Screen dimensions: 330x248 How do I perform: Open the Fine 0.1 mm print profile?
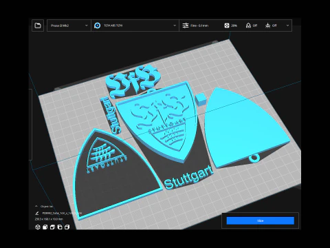199,25
